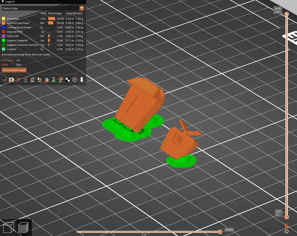
Task: Toggle Support material feature row
Action: pyautogui.click(x=43, y=40)
